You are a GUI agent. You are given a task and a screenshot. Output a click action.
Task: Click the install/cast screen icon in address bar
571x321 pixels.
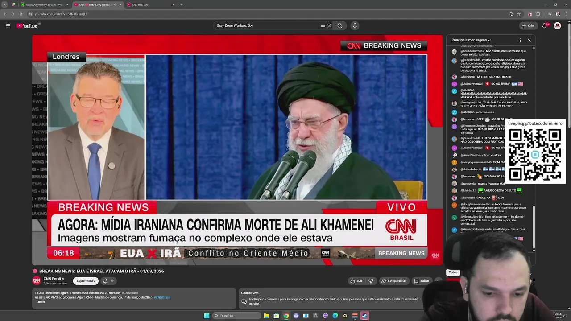click(511, 14)
